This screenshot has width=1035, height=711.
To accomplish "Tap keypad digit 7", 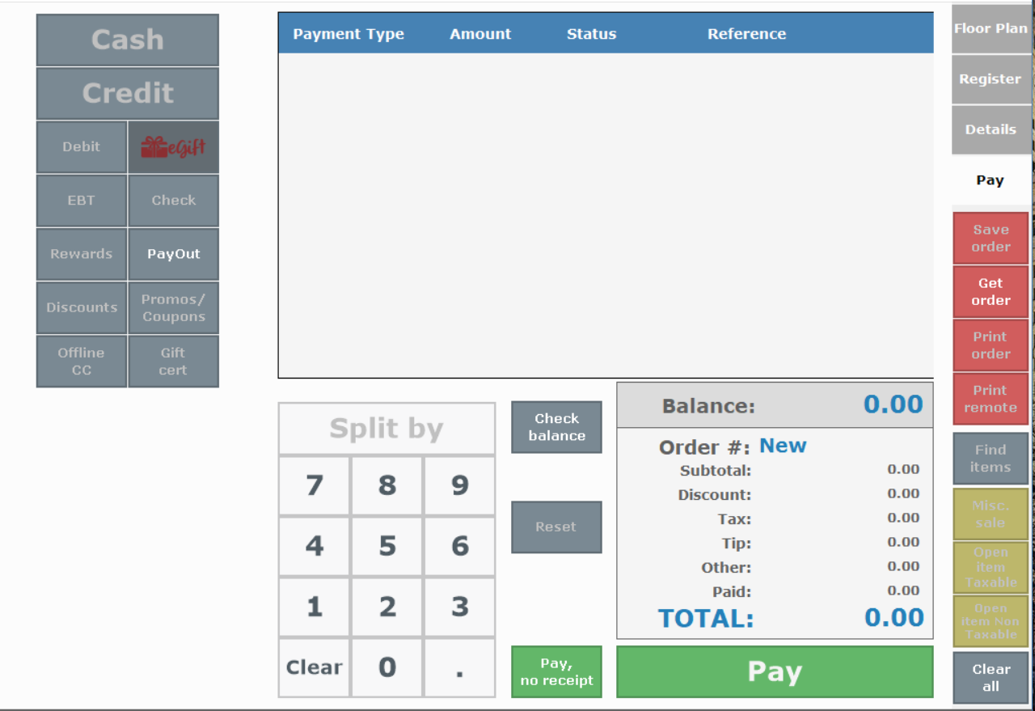I will click(x=315, y=485).
